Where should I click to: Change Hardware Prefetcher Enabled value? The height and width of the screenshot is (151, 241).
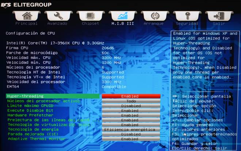tap(131, 116)
